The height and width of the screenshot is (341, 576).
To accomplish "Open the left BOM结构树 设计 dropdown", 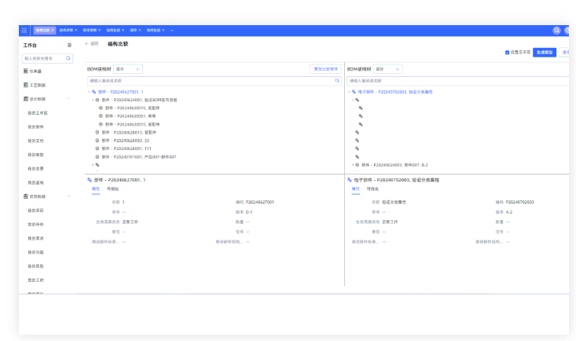I will (x=128, y=69).
